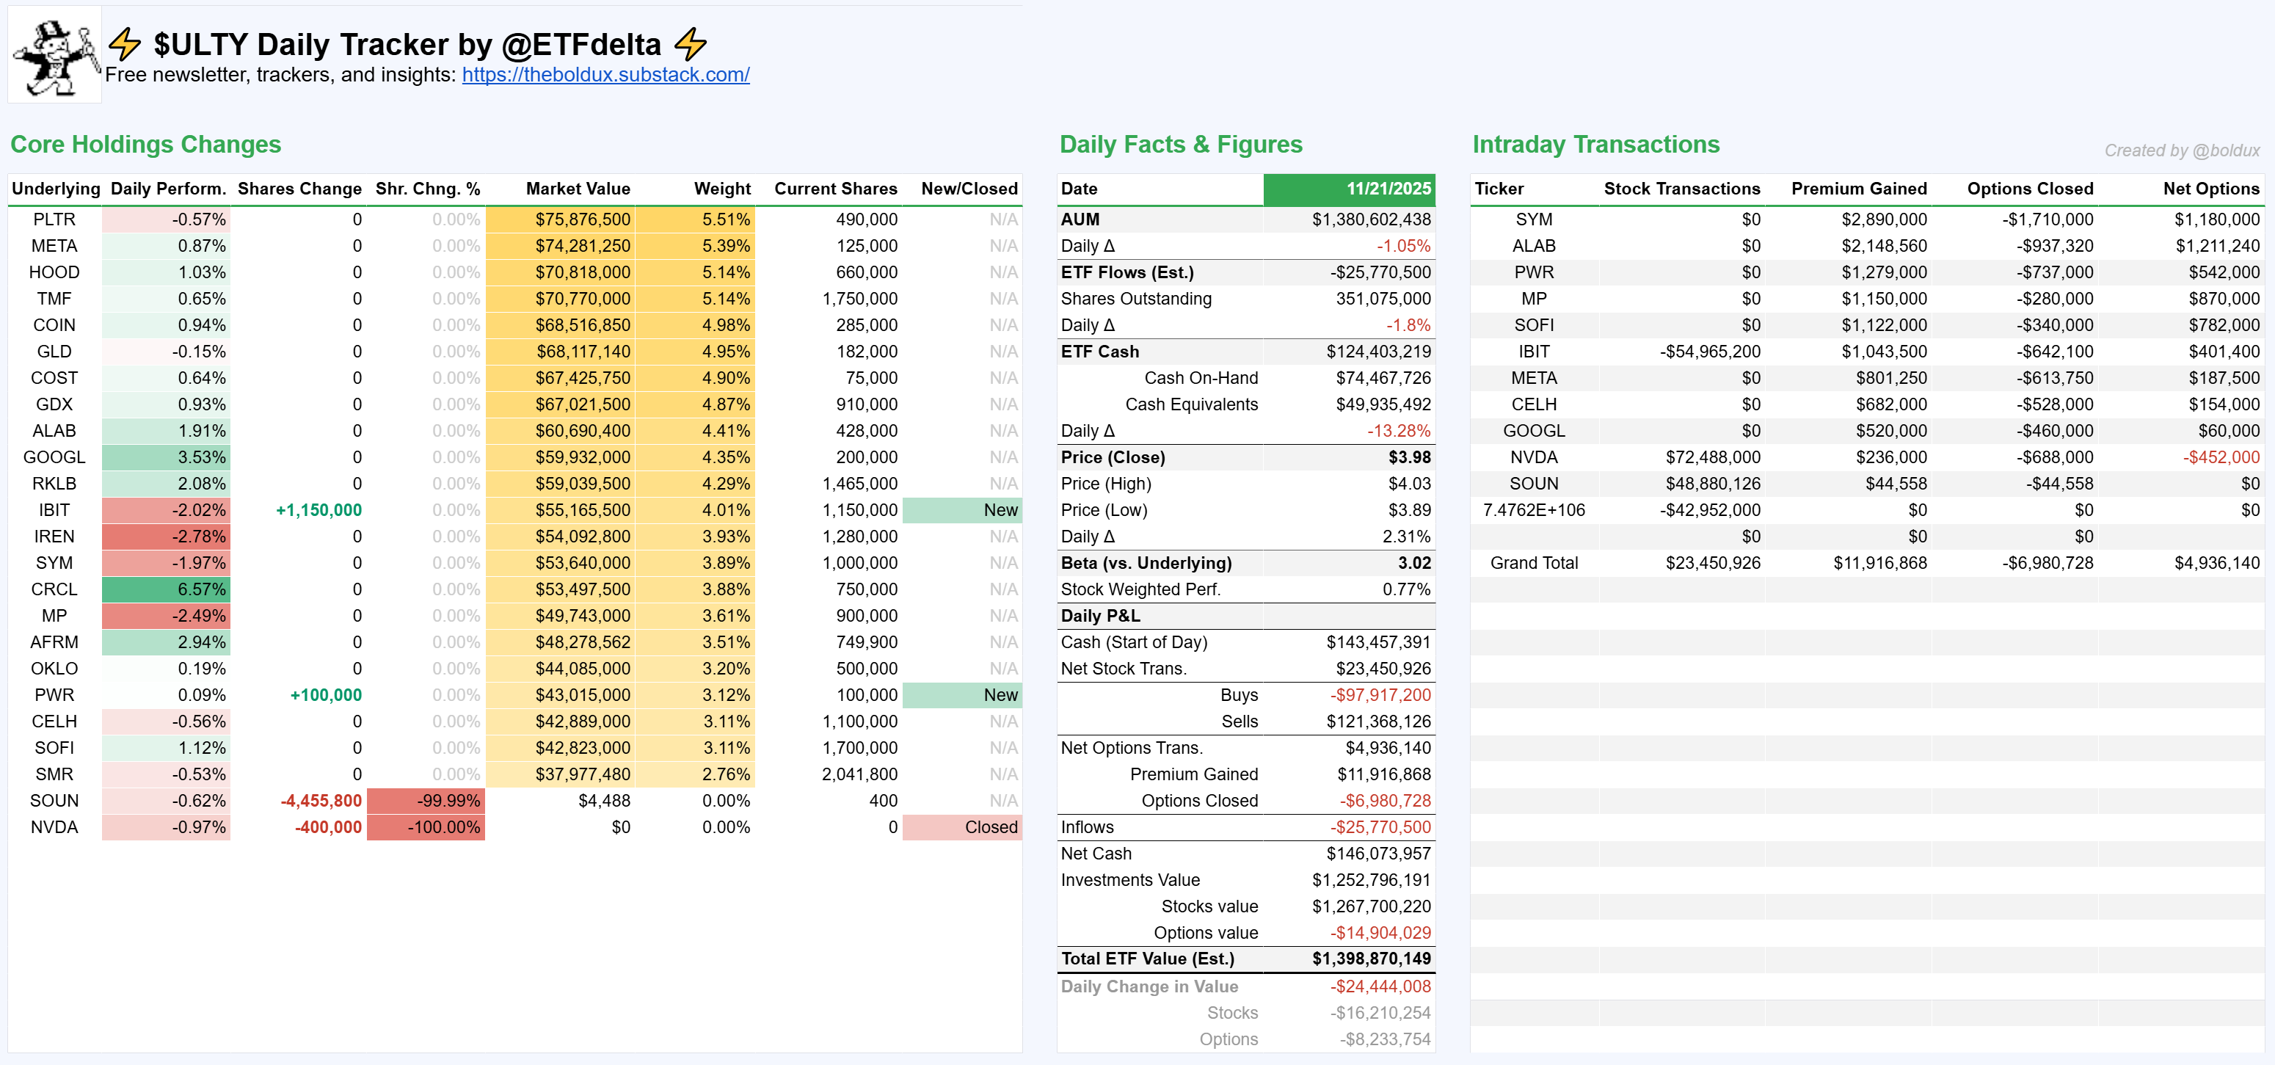Click the Market Value column header

(578, 189)
